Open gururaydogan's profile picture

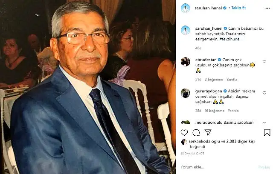(186, 93)
